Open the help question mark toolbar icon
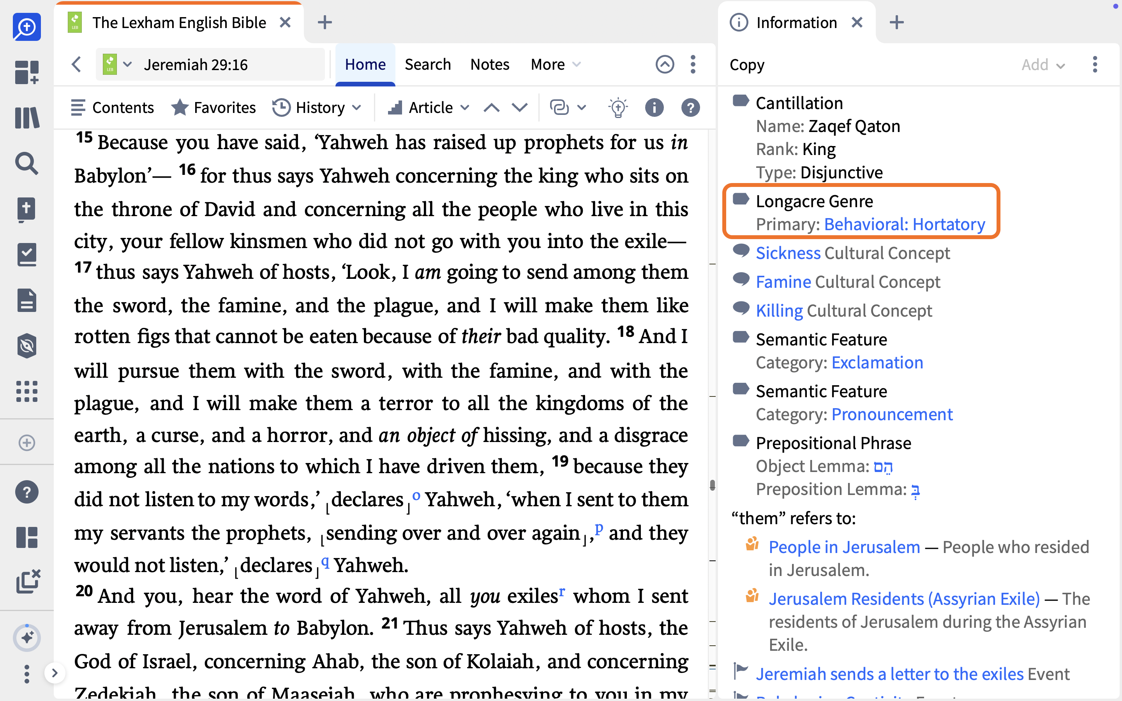1122x701 pixels. tap(690, 107)
